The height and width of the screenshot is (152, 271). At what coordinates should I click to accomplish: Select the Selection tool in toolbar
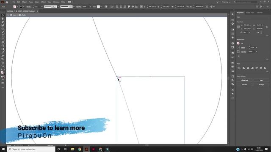pos(3,15)
